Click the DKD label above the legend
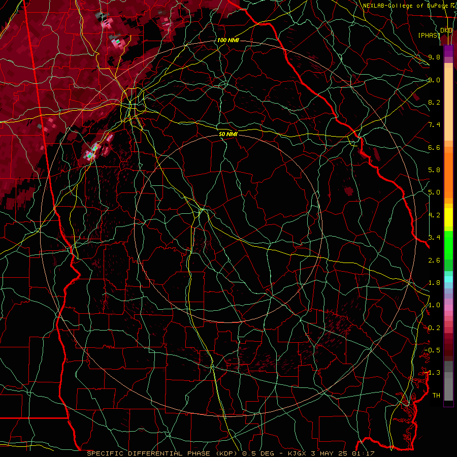Image resolution: width=457 pixels, height=457 pixels. (x=446, y=30)
